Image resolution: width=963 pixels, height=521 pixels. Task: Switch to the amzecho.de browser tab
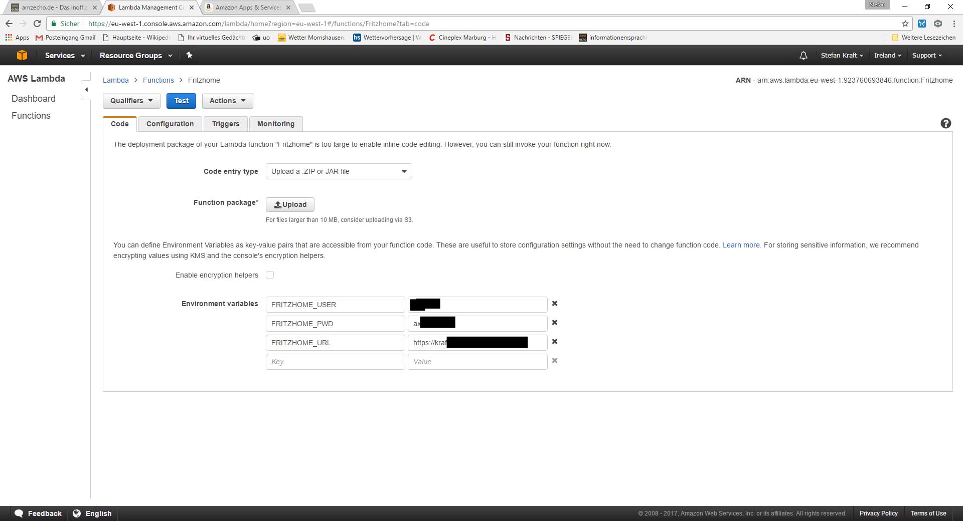pyautogui.click(x=53, y=8)
